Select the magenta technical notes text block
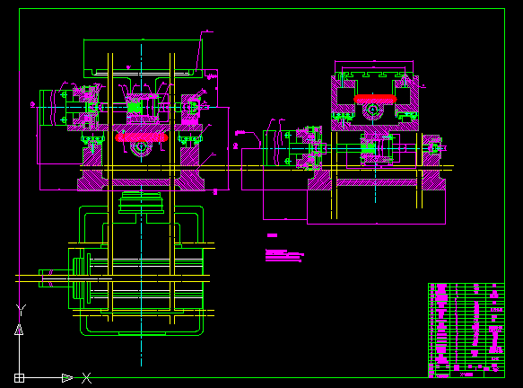Screen dimensions: 523x388 [284, 255]
